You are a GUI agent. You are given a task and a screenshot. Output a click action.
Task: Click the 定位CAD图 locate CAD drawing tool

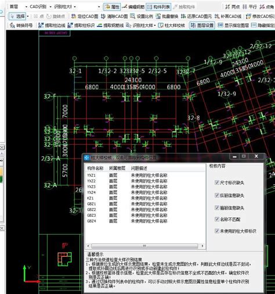point(85,16)
